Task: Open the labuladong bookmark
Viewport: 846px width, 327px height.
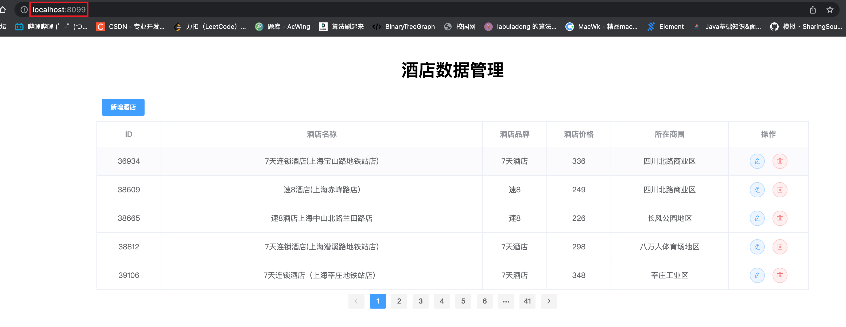Action: click(521, 27)
